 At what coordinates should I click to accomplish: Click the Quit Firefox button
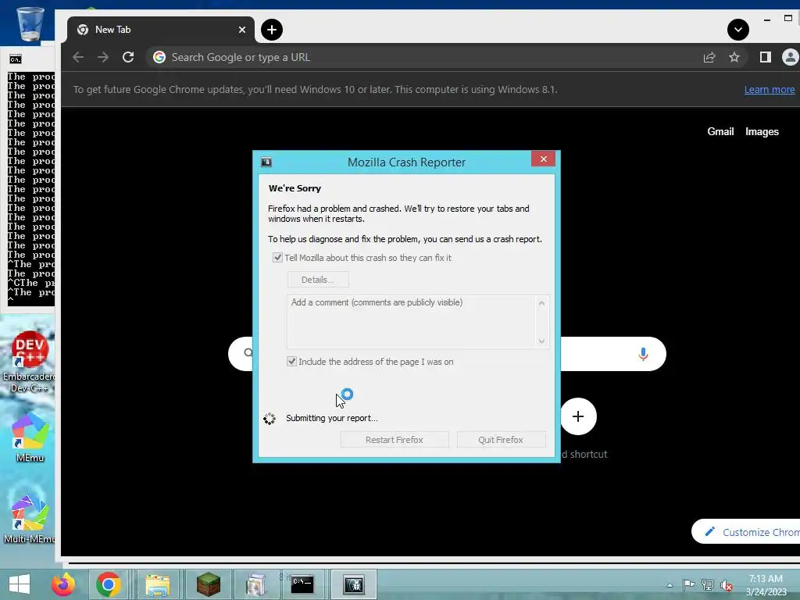pos(501,440)
